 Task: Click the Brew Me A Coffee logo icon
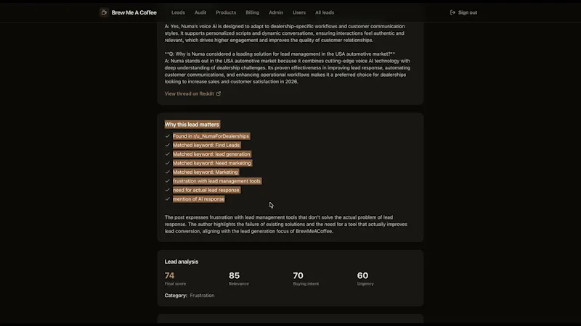tap(104, 12)
